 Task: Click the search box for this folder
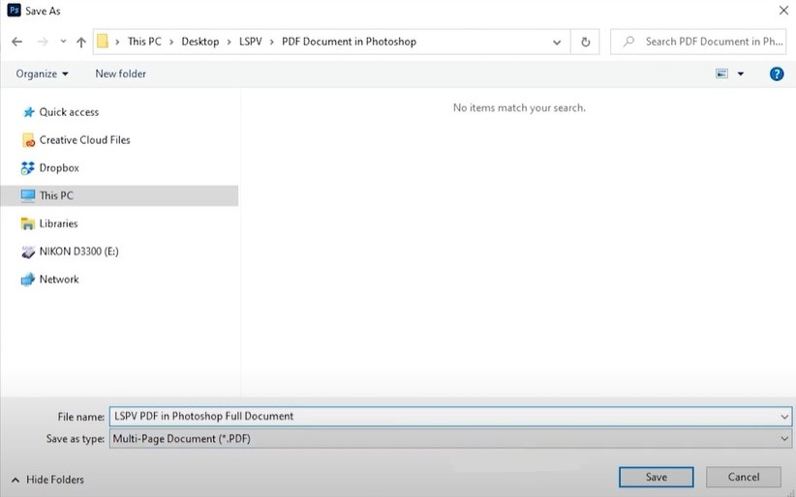(x=700, y=42)
